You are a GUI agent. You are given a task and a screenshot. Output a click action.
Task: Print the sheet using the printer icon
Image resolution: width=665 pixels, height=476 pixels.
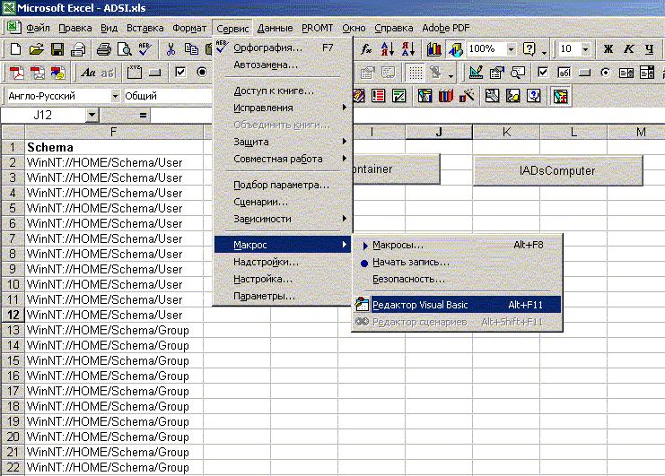coord(103,50)
